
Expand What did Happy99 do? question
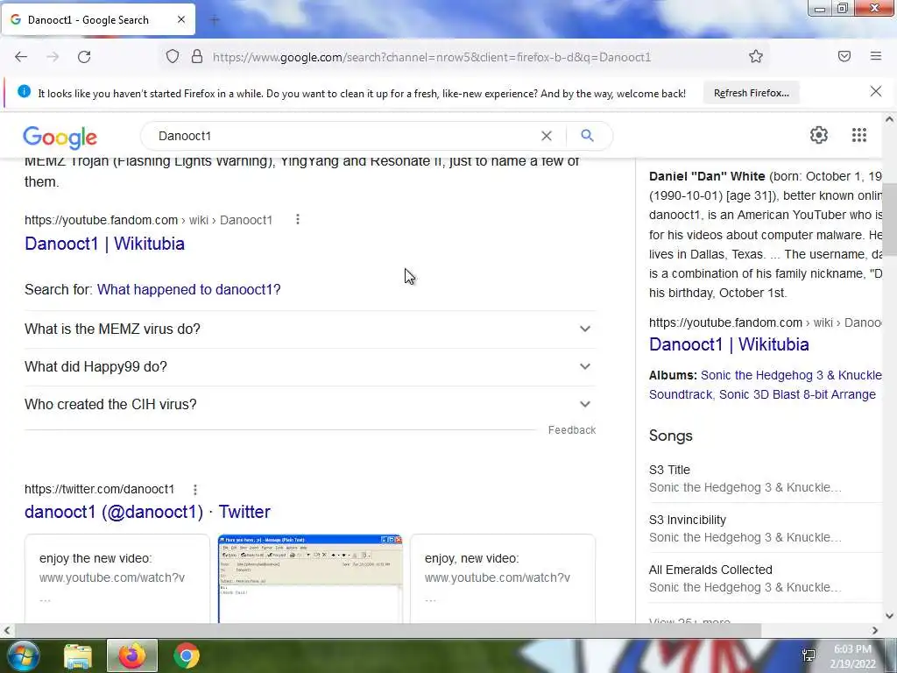tap(310, 367)
